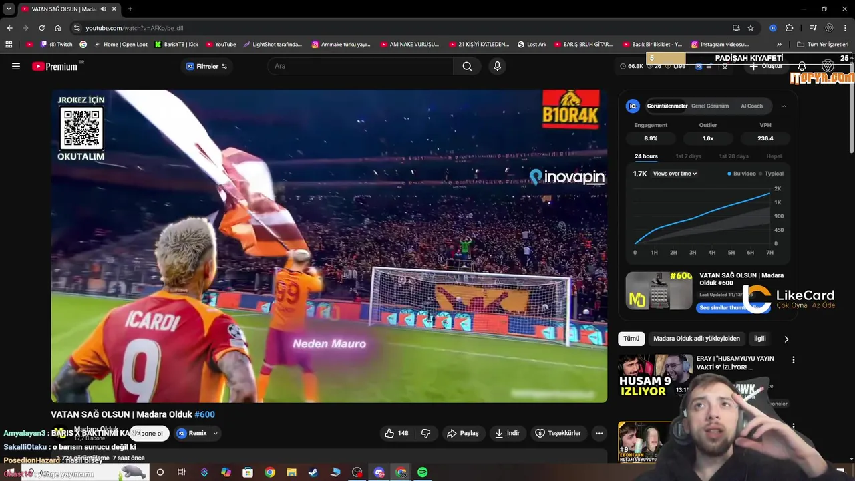The width and height of the screenshot is (855, 481).
Task: Open the Home | Open Loot bookmark
Action: point(121,45)
